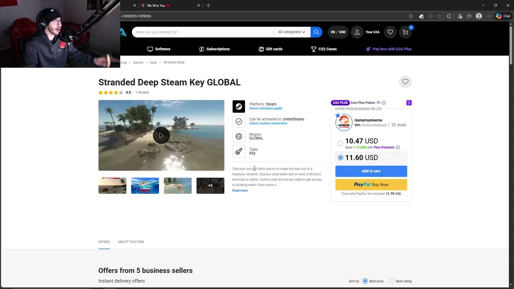Open the browser favorites list icon
The width and height of the screenshot is (514, 289).
[469, 16]
